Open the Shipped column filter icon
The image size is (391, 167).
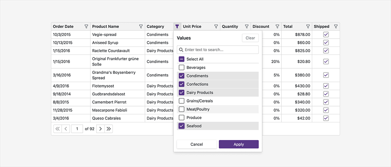tap(336, 27)
